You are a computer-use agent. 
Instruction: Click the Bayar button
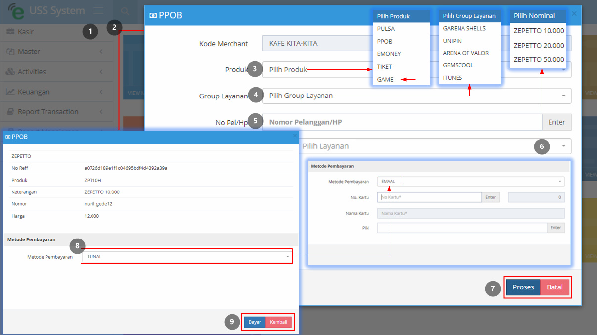pos(255,322)
